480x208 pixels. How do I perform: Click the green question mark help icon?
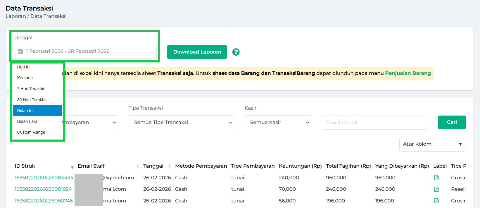(x=236, y=52)
